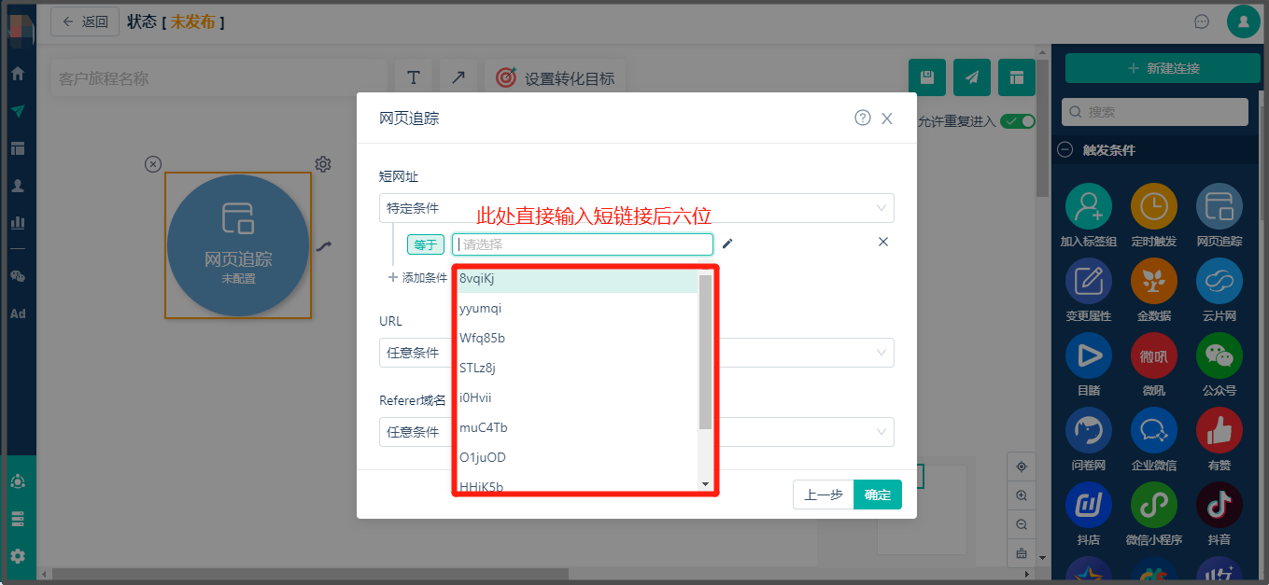The image size is (1269, 585).
Task: Open the layout template icon in the left sidebar
Action: [18, 148]
